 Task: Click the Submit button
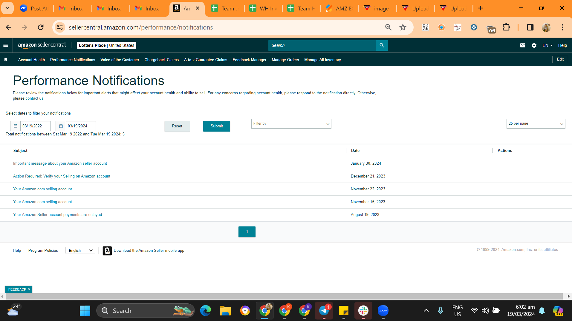click(217, 126)
